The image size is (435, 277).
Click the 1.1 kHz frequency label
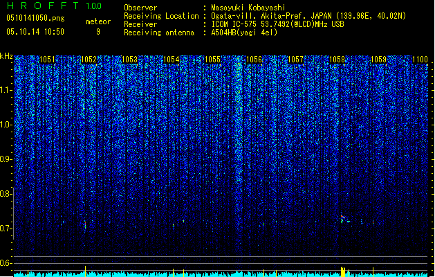[6, 90]
